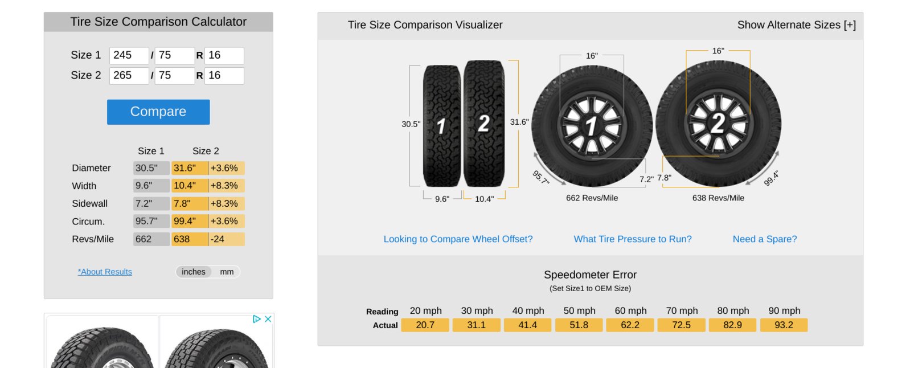
Task: Click tire 1 front tread image
Action: click(x=442, y=126)
